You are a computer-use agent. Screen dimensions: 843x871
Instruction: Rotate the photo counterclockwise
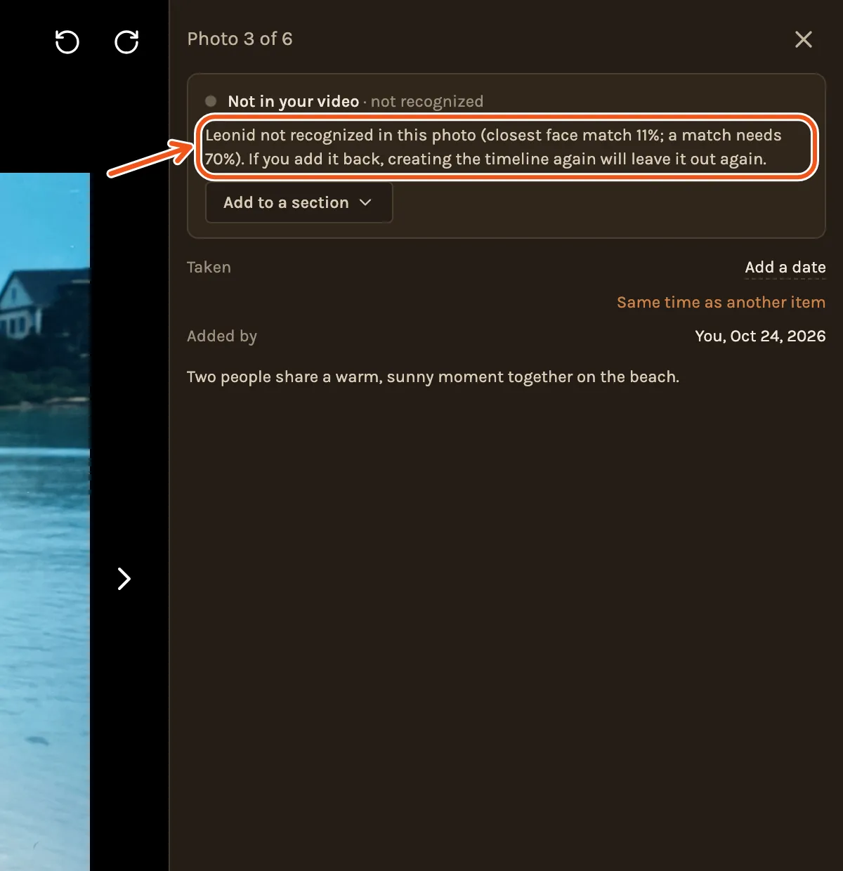tap(67, 42)
